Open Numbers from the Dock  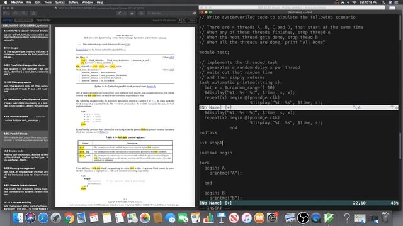click(208, 218)
